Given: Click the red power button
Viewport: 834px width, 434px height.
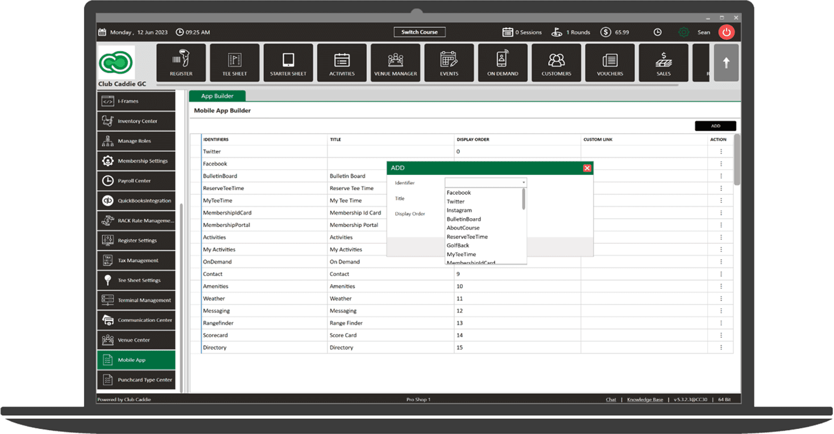Looking at the screenshot, I should (727, 32).
